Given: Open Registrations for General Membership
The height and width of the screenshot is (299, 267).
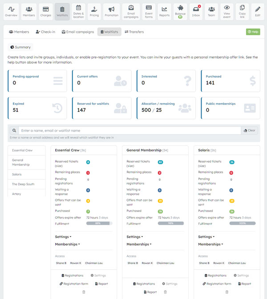Looking at the screenshot, I should (144, 283).
